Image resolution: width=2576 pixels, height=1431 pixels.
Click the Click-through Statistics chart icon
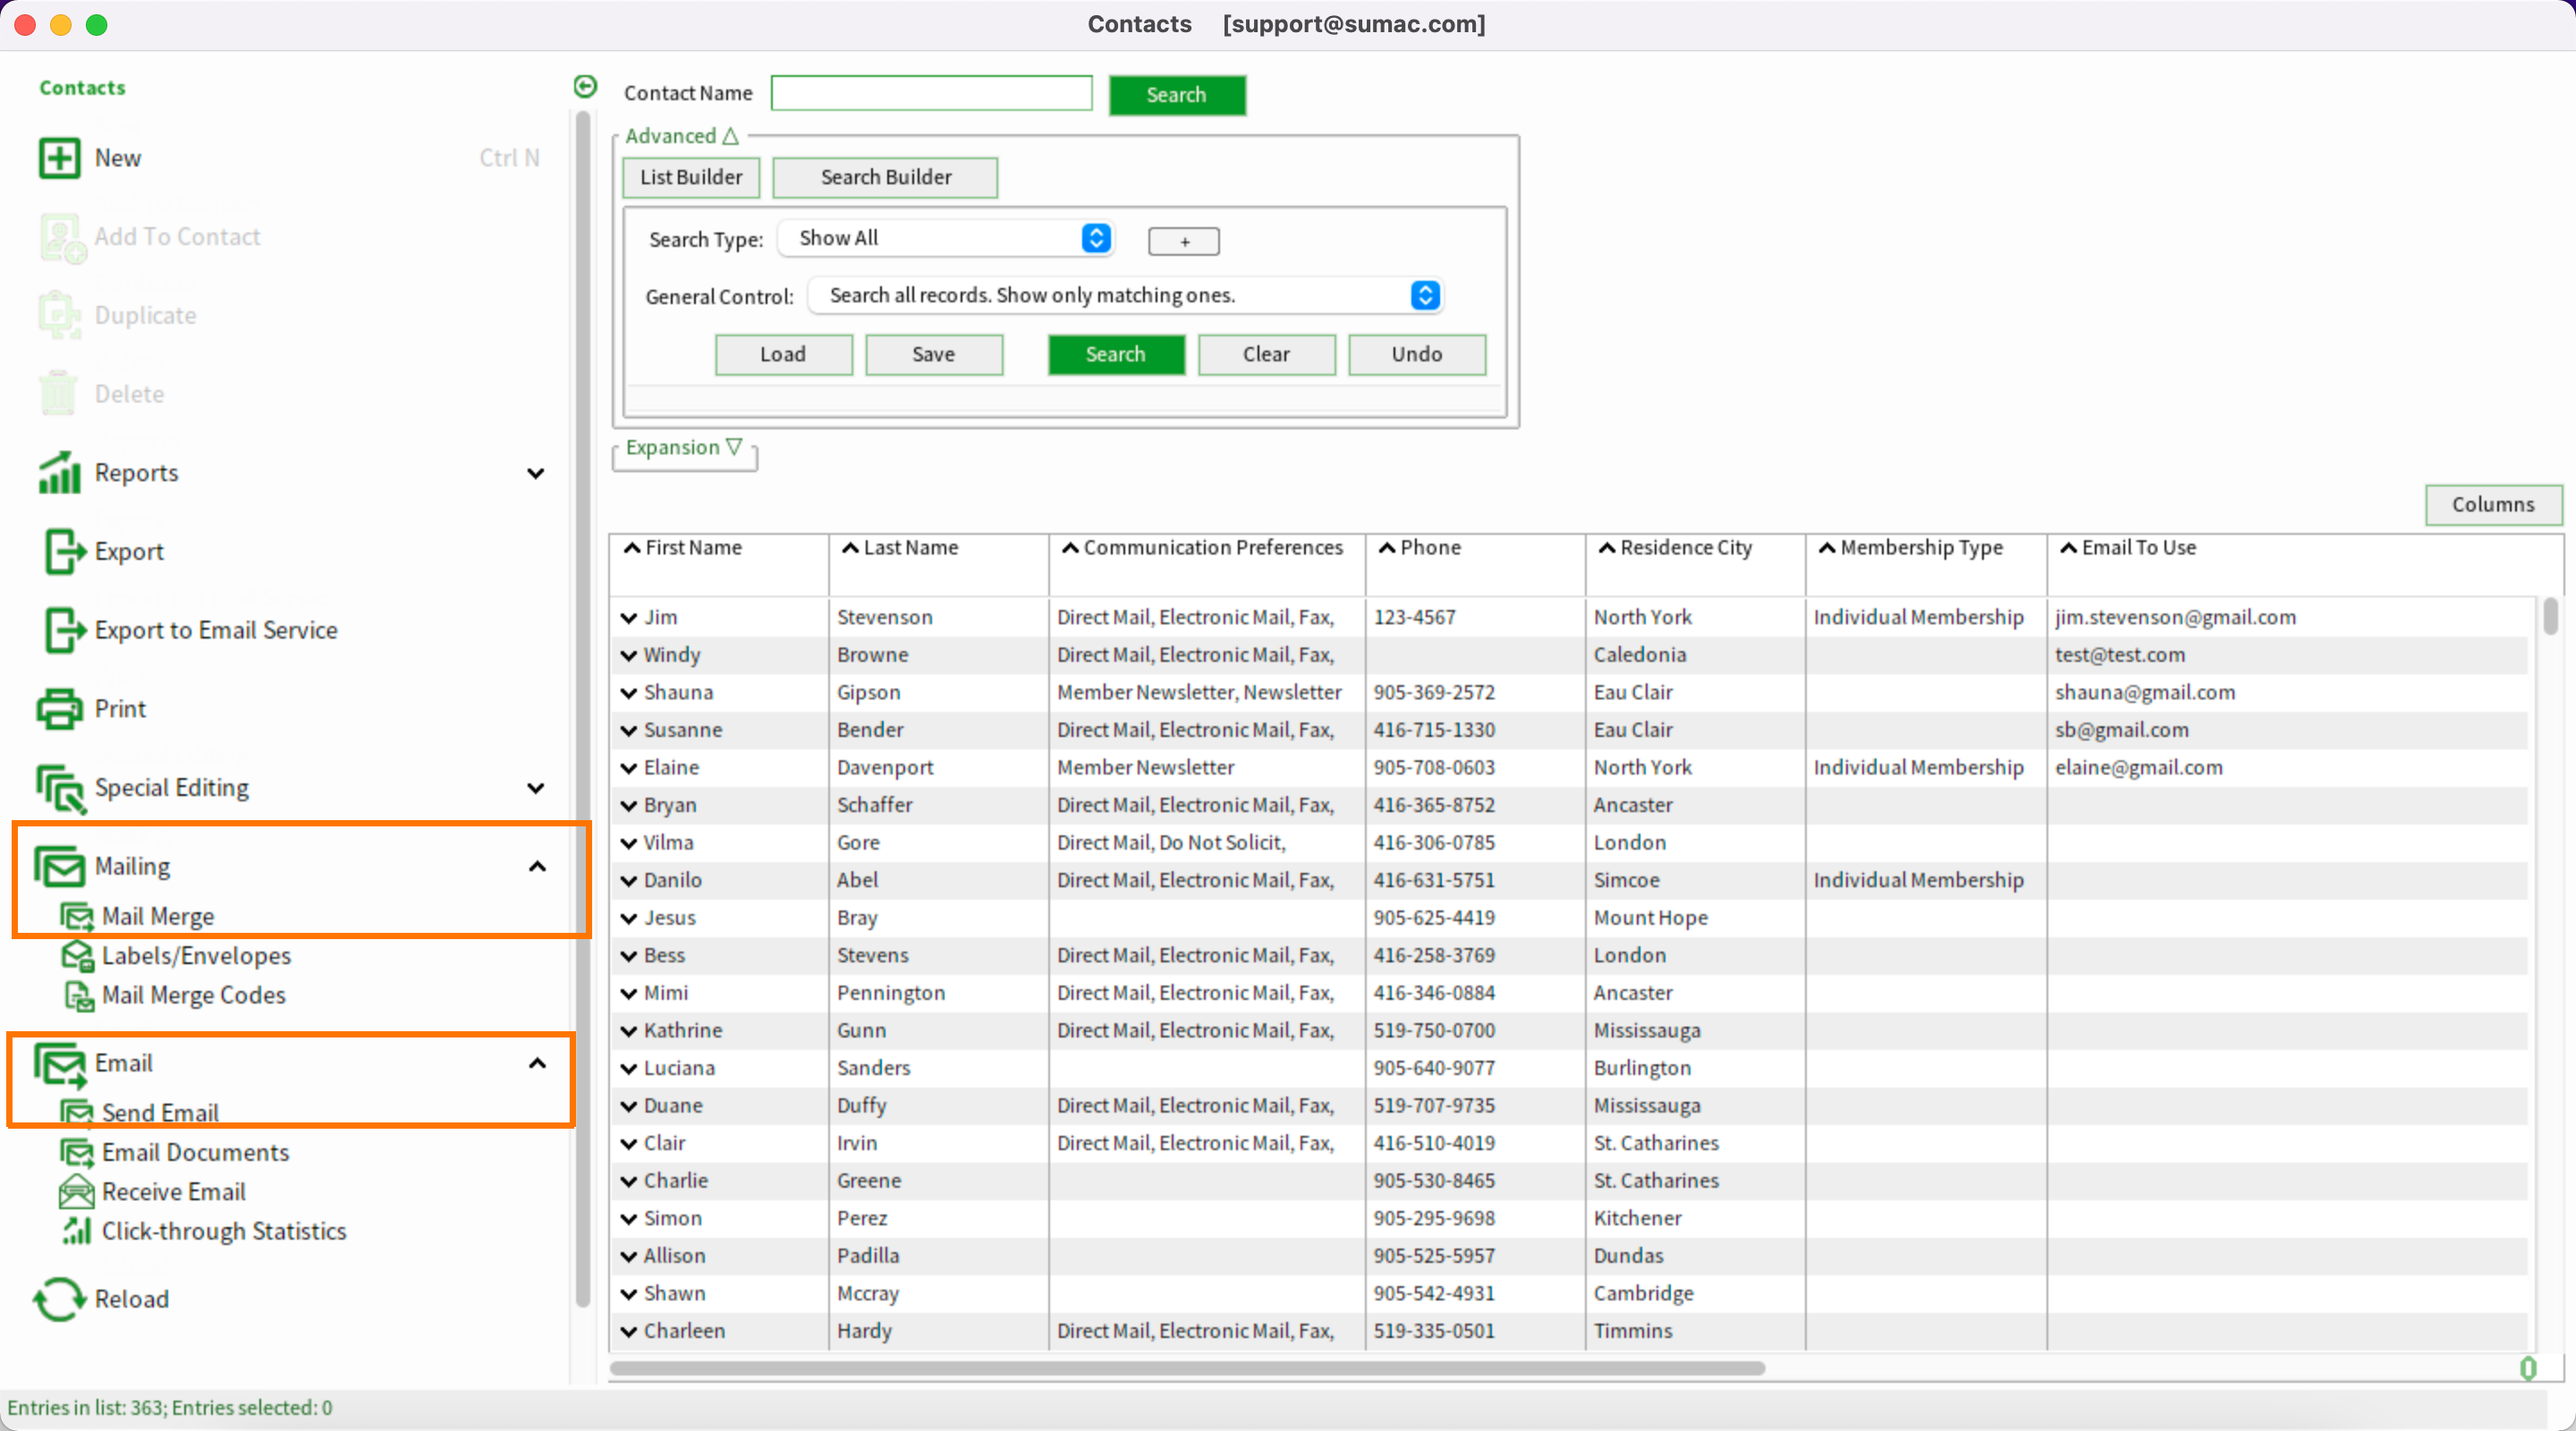click(x=77, y=1231)
